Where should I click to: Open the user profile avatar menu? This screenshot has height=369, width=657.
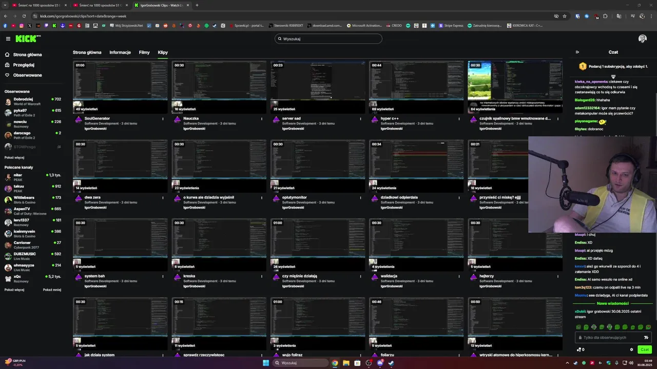coord(642,39)
